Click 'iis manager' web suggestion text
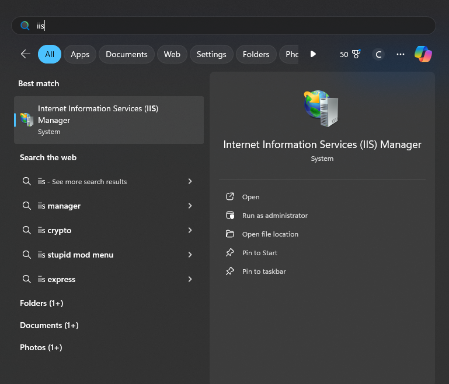Screen dimensions: 449x384 point(60,206)
